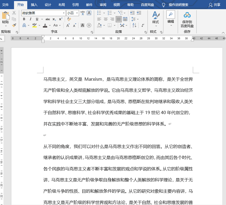Click the yellow text highlight color

[34, 25]
